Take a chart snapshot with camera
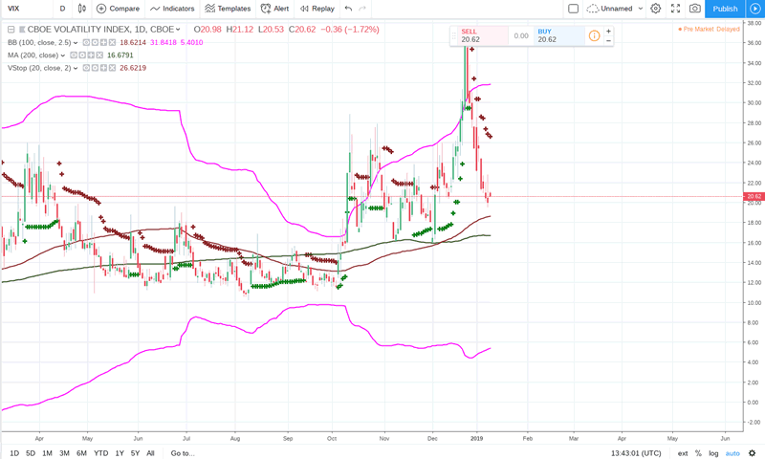The image size is (765, 459). 695,9
